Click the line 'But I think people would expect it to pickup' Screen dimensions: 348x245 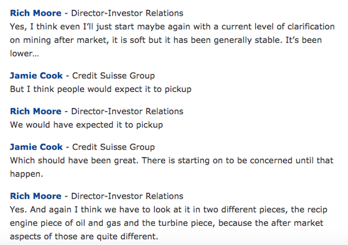tap(101, 89)
